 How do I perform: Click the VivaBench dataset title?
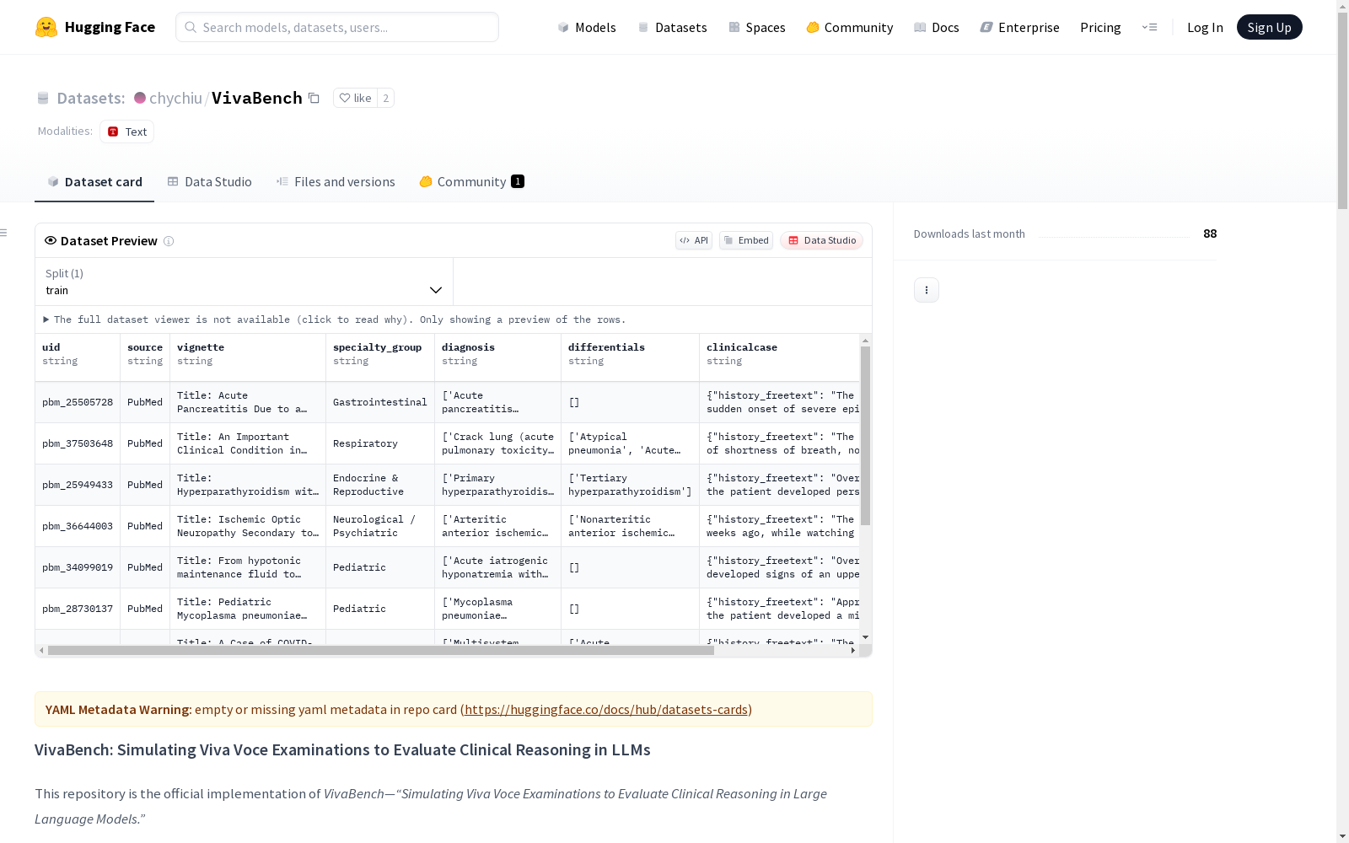[x=257, y=99]
